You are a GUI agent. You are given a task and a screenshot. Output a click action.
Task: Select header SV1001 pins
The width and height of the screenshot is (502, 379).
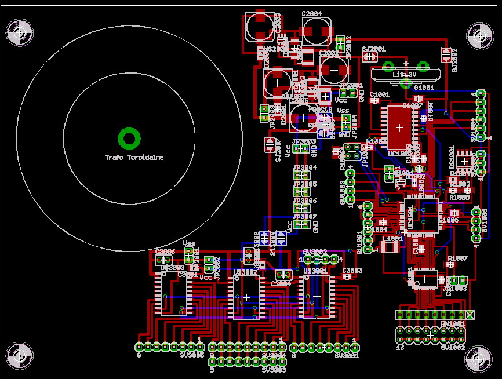pyautogui.click(x=368, y=227)
